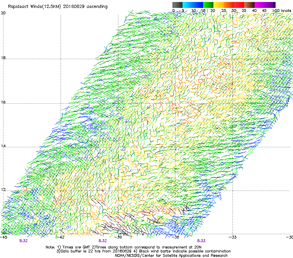Click the gray 0-5 knots legend segment

click(x=177, y=5)
